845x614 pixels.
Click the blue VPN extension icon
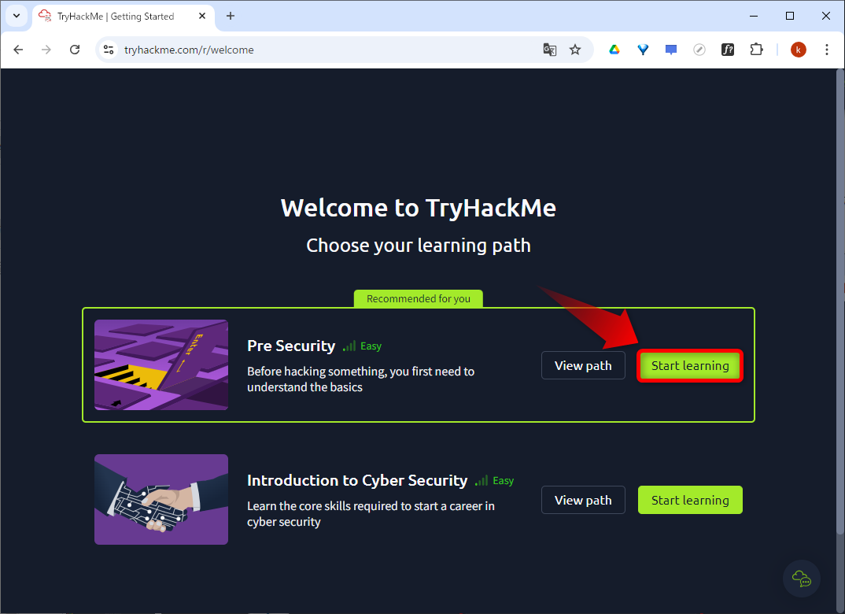(643, 49)
